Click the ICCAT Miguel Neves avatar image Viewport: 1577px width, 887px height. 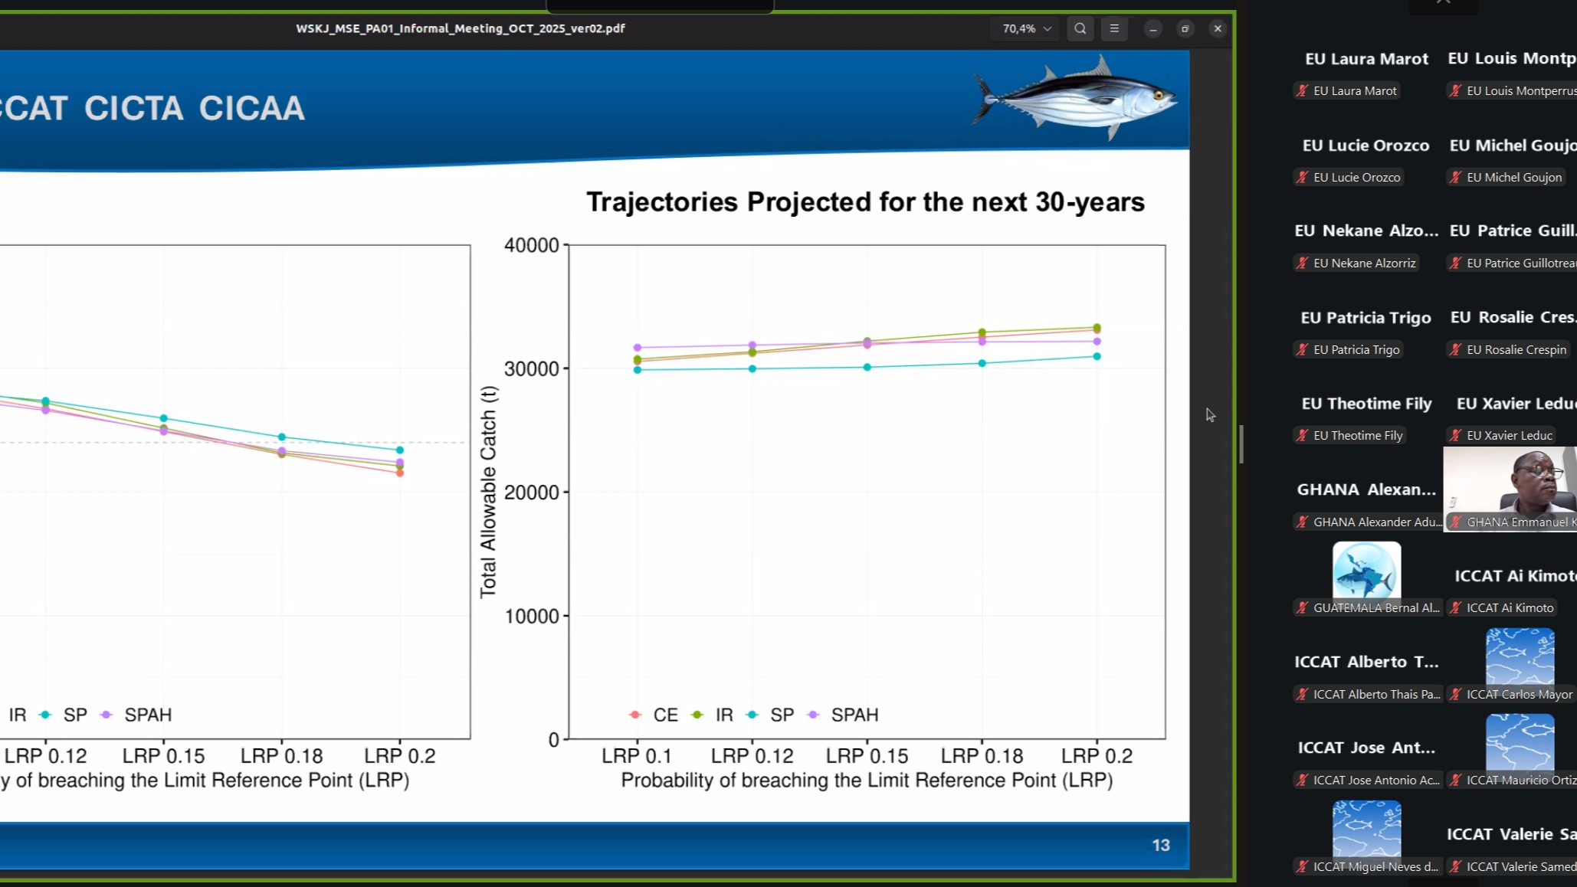(1366, 829)
